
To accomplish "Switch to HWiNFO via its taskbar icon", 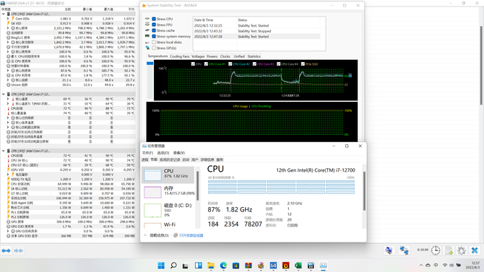I will (x=311, y=266).
